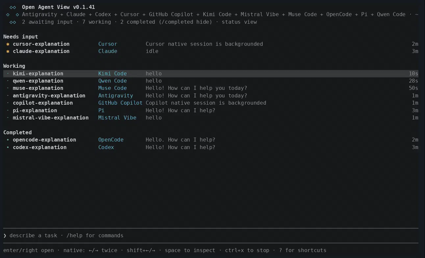
Task: Select the cursor-explanation session
Action: (211, 44)
